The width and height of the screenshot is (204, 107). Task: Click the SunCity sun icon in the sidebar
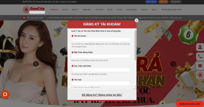tap(200, 75)
